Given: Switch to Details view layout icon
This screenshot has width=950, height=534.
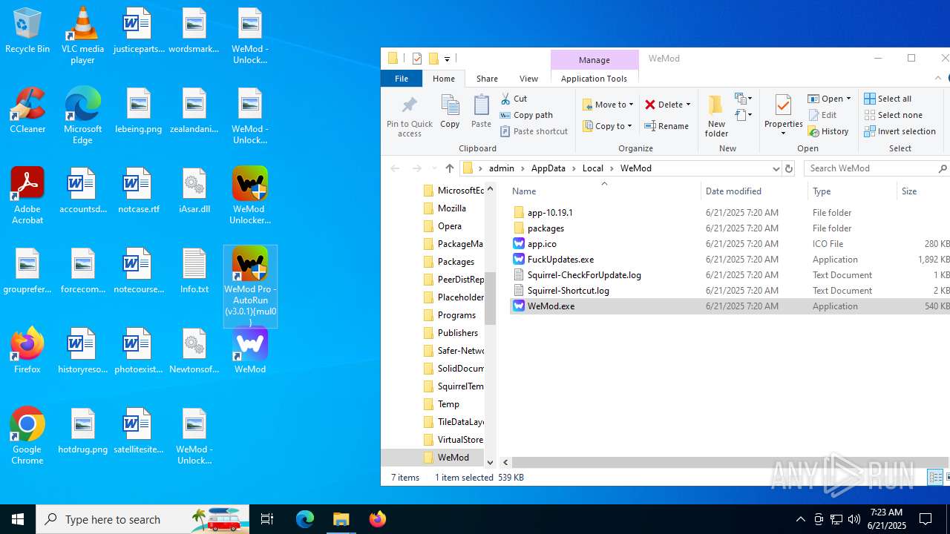Looking at the screenshot, I should tap(936, 478).
